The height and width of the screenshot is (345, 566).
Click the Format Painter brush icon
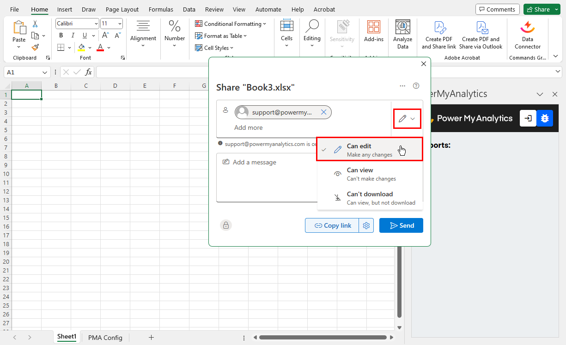[x=35, y=47]
